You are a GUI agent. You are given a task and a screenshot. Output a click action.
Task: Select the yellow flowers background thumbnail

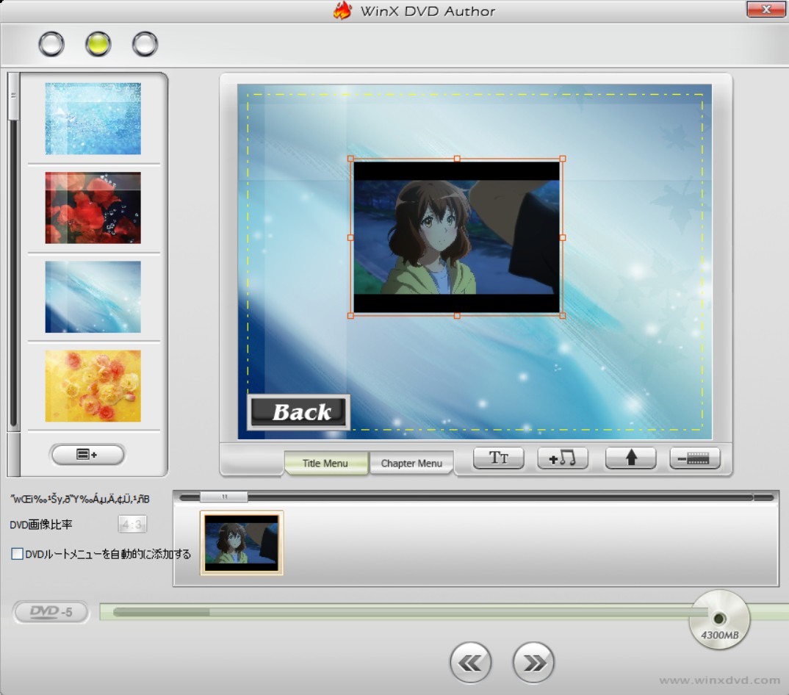93,386
